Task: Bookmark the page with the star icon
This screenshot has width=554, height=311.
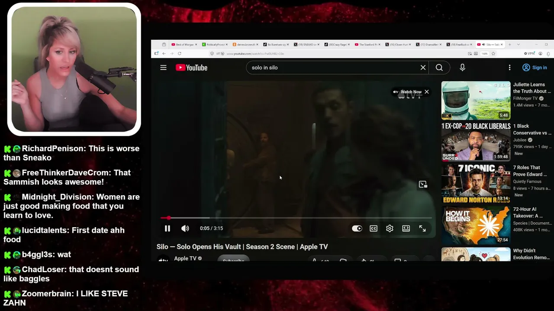Action: pyautogui.click(x=493, y=54)
